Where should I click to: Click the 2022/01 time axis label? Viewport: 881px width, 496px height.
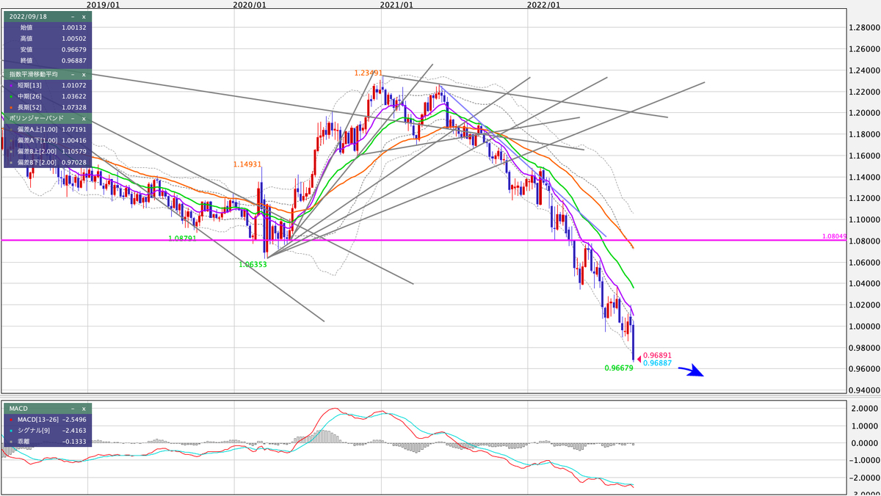coord(543,4)
